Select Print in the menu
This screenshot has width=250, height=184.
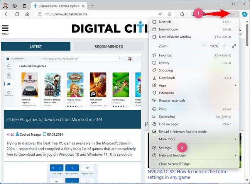point(194,109)
